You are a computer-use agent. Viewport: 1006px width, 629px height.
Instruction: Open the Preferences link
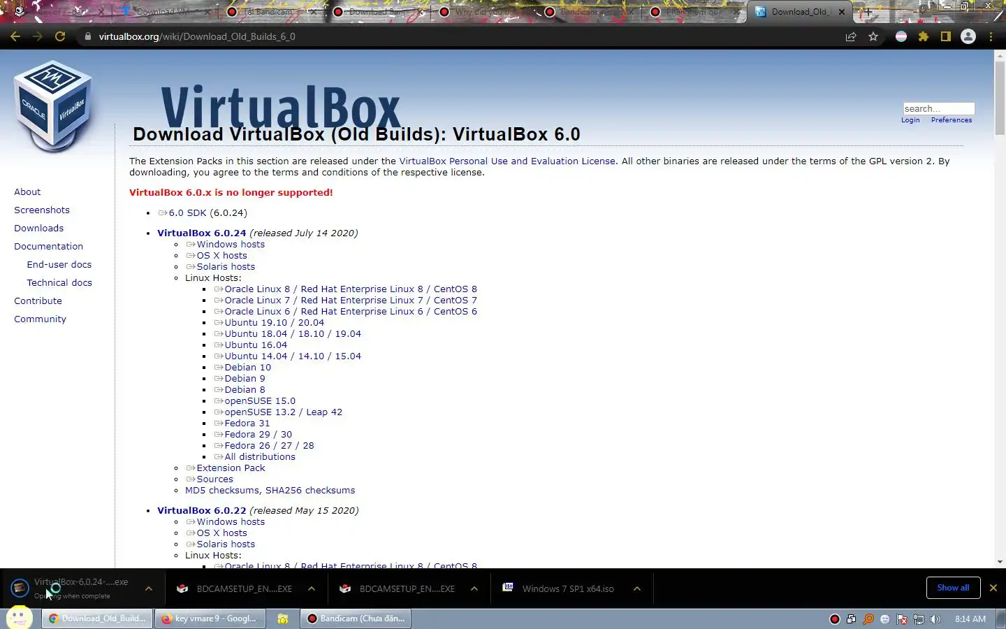click(x=952, y=120)
